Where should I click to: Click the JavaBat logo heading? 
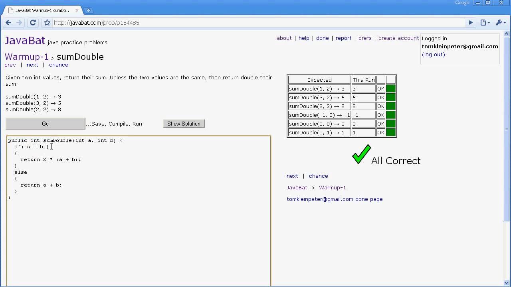tap(25, 41)
